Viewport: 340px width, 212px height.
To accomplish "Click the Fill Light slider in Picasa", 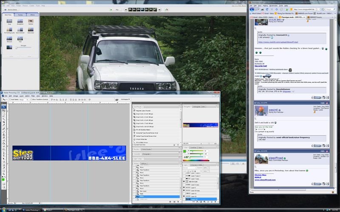I will pyautogui.click(x=23, y=47).
